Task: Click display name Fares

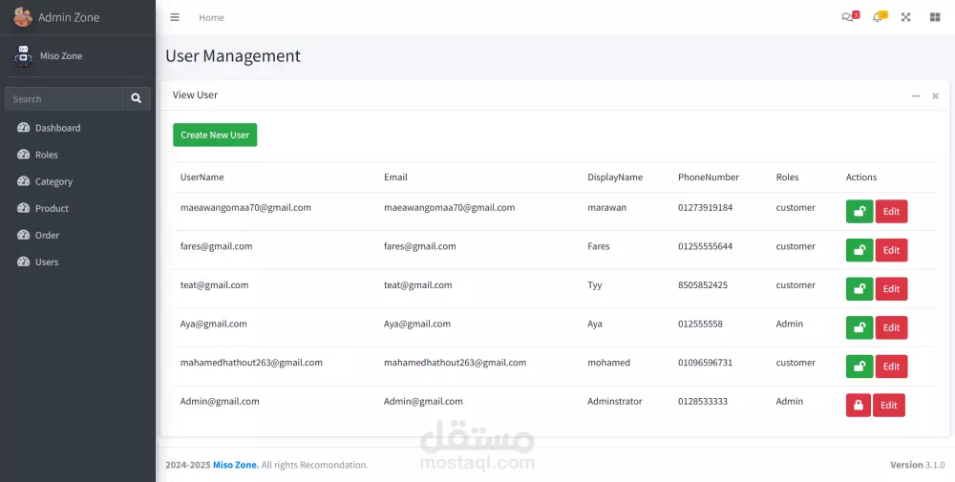Action: (x=599, y=246)
